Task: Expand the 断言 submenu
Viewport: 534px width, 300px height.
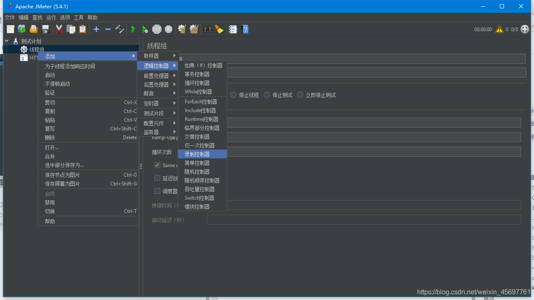Action: (159, 93)
